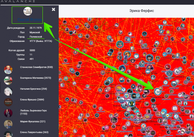This screenshot has height=137, width=194.
Task: Click the profile avatar at panel top
Action: point(27,11)
